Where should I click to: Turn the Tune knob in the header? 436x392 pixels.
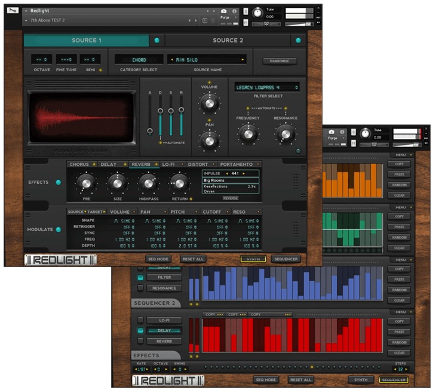(257, 13)
